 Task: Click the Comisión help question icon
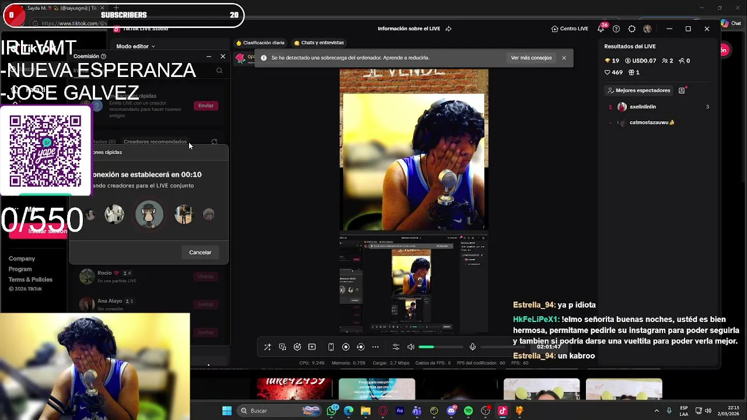tap(103, 56)
